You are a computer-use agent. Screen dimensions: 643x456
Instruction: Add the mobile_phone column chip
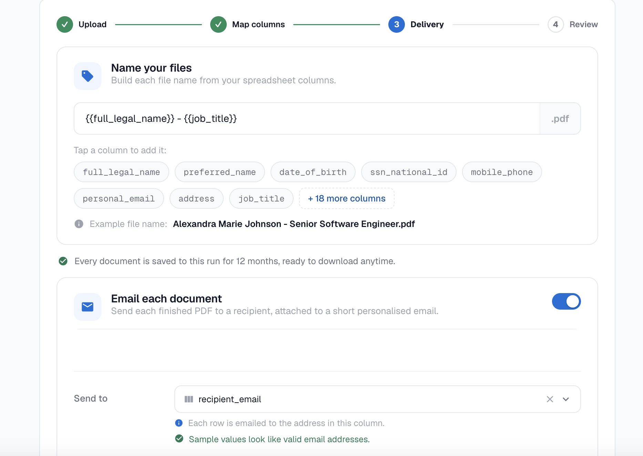502,172
